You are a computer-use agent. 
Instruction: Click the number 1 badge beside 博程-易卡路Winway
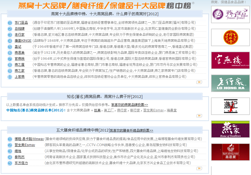coord(10,139)
